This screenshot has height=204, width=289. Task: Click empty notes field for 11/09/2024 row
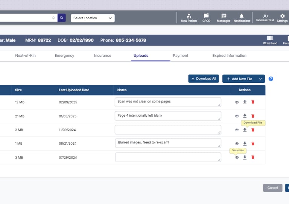[x=168, y=130]
